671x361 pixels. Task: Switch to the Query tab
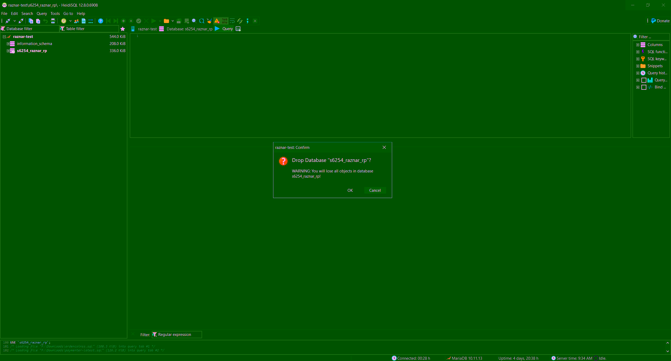coord(224,29)
